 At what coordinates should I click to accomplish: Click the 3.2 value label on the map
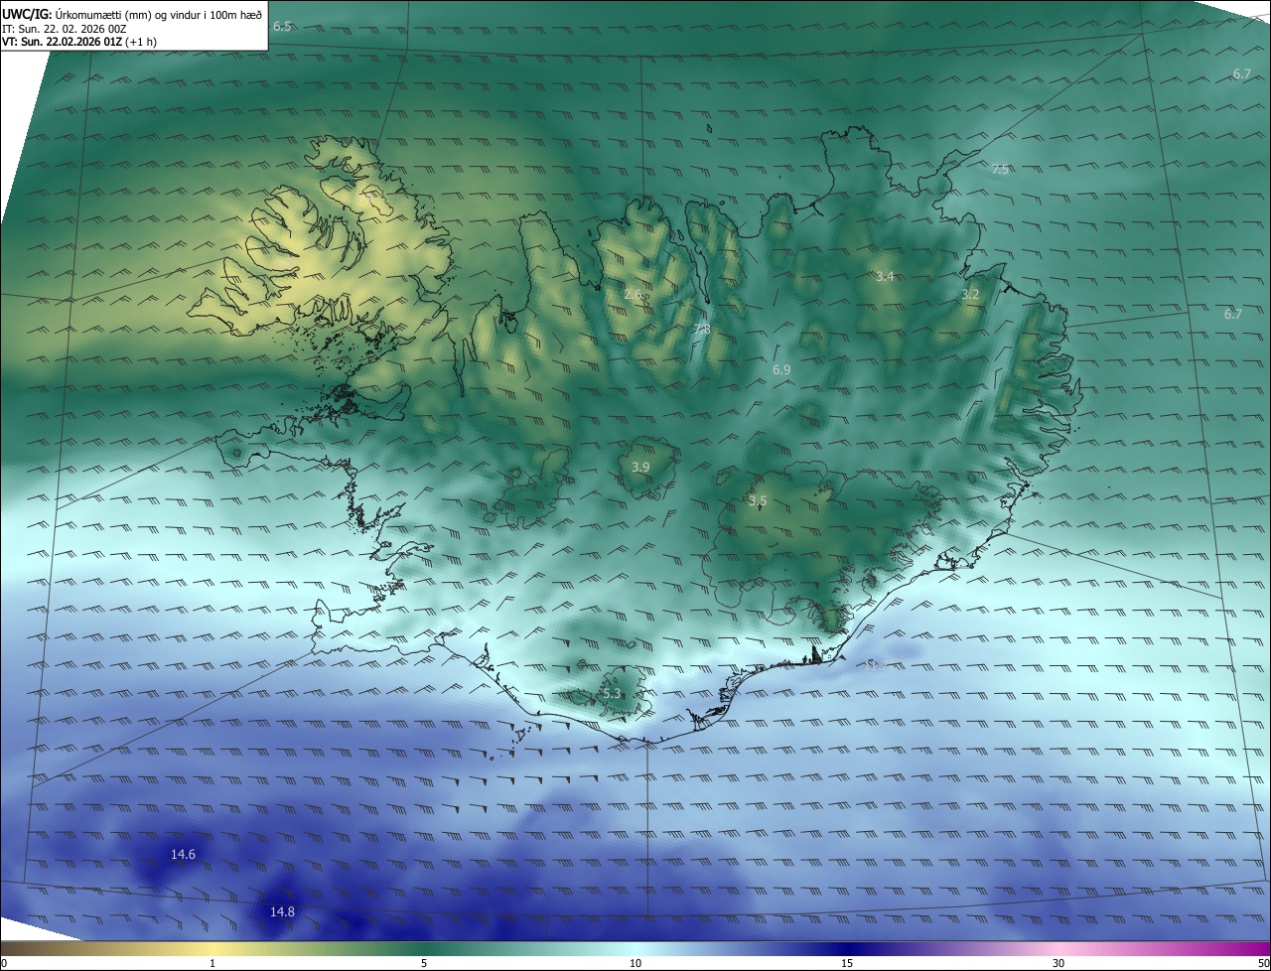[x=970, y=295]
